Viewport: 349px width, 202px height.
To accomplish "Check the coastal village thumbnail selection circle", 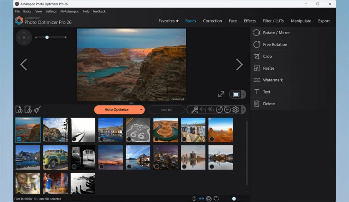I will click(46, 139).
